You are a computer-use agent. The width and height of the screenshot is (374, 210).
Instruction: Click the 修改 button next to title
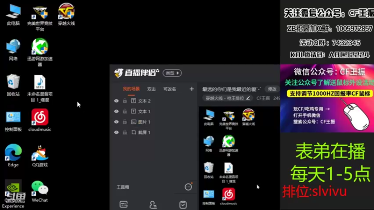coord(272,89)
